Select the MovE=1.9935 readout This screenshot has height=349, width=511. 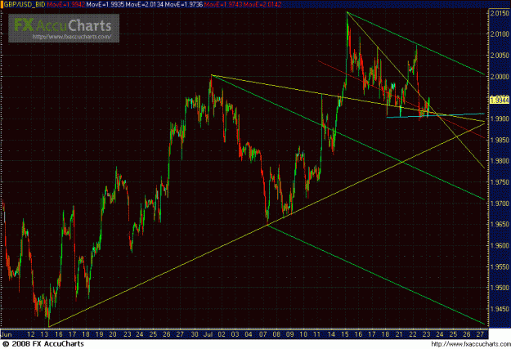point(105,5)
